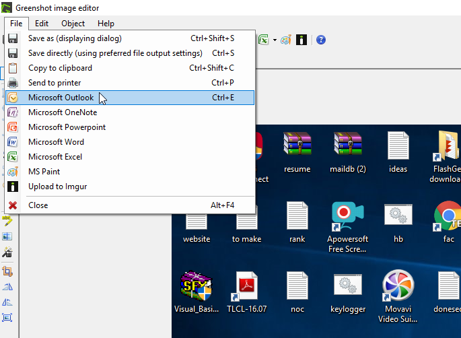Click the hb settings file icon
Screen dimensions: 461x338
tap(398, 215)
